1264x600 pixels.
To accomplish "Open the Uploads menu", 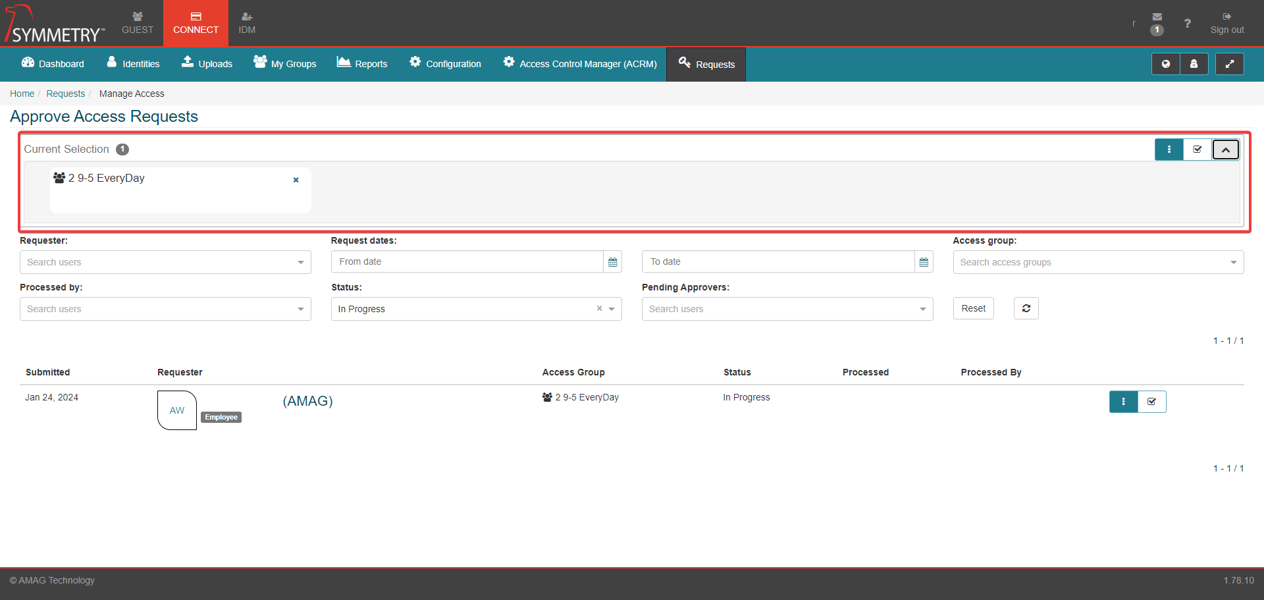I will (x=207, y=64).
